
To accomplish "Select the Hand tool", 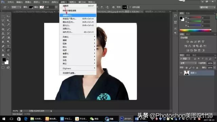I will click(x=3, y=55).
